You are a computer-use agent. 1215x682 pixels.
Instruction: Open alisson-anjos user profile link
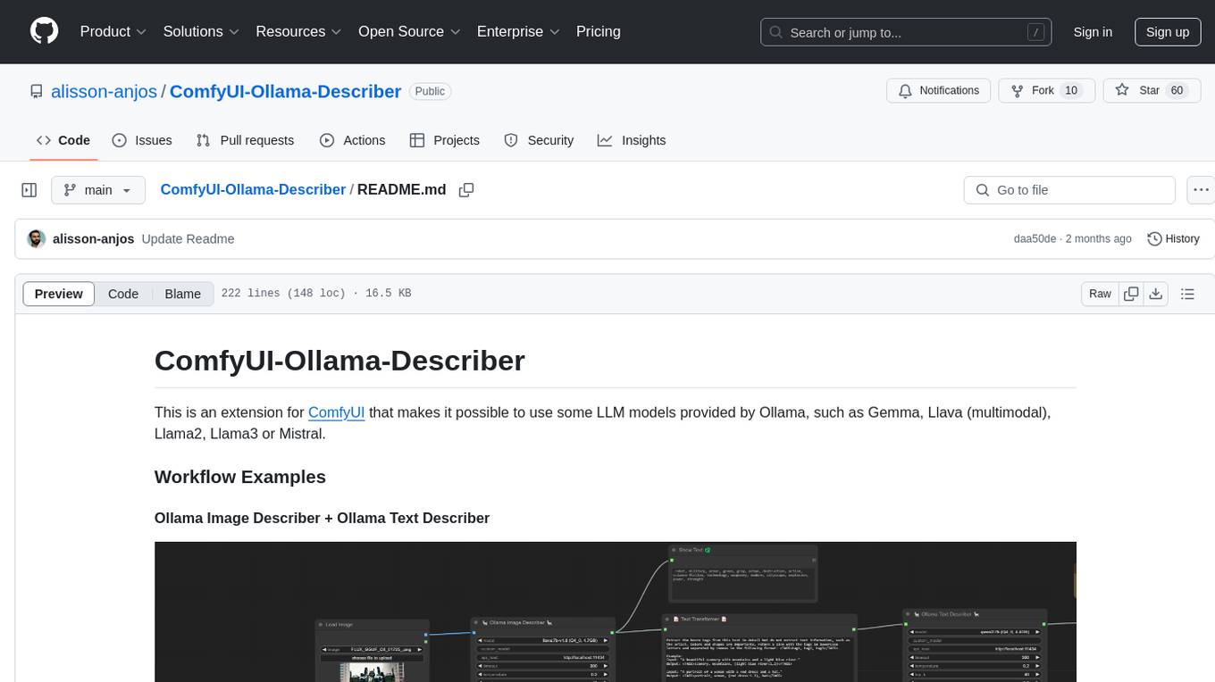[x=104, y=91]
